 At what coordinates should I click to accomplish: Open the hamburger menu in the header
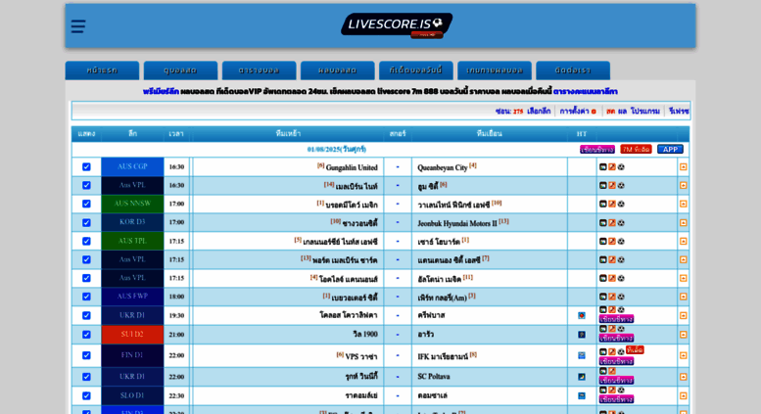pyautogui.click(x=78, y=26)
